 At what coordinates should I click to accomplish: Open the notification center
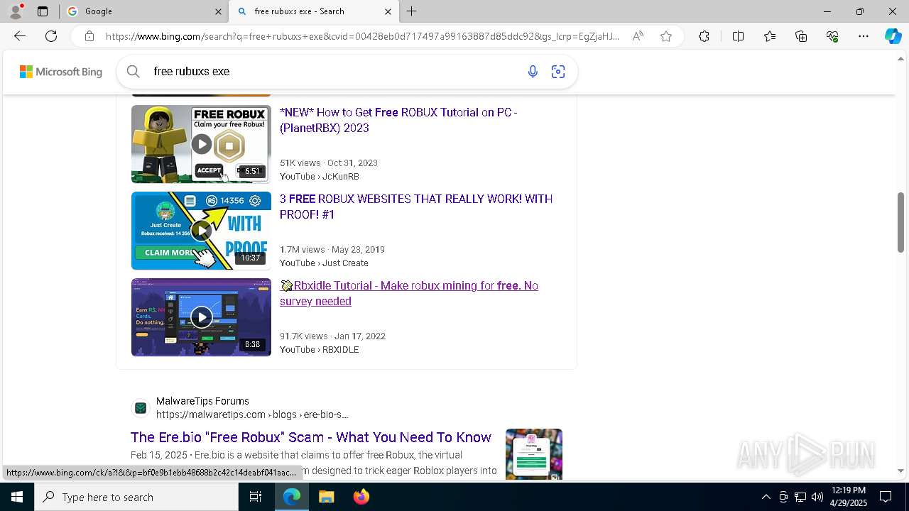point(886,497)
